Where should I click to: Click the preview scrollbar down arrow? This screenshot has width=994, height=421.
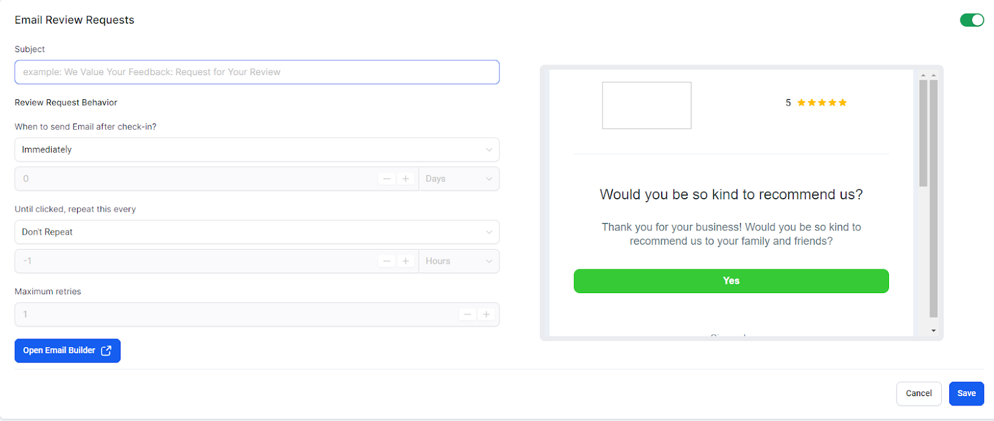pos(933,331)
